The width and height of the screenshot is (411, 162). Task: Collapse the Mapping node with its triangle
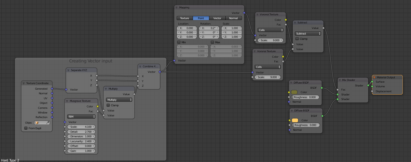pos(176,8)
